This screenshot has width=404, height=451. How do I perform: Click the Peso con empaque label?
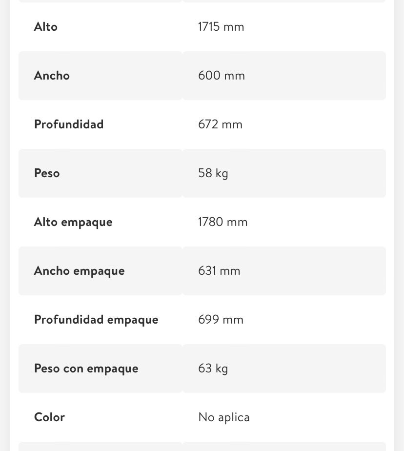[x=86, y=369]
